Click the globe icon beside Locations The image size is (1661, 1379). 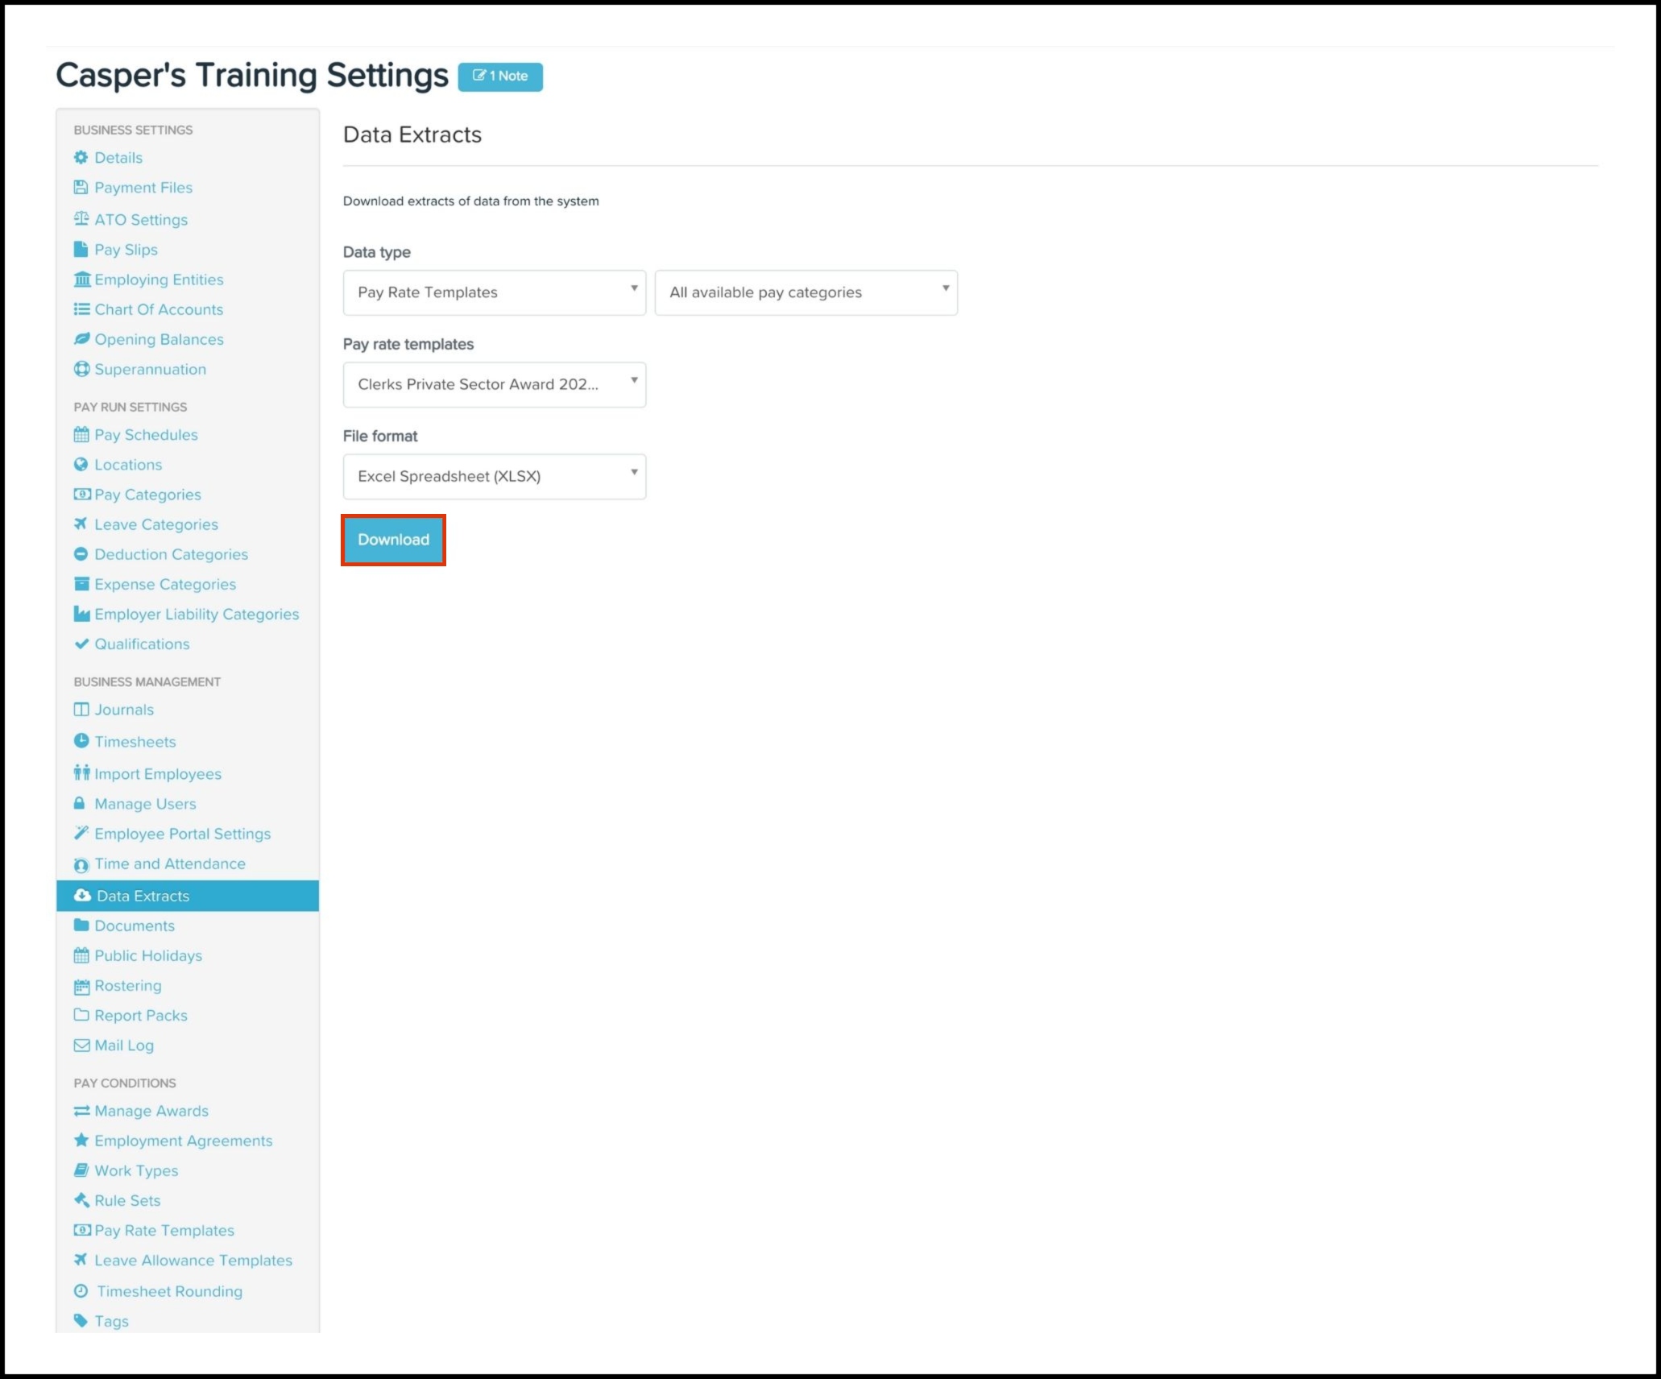(x=81, y=465)
